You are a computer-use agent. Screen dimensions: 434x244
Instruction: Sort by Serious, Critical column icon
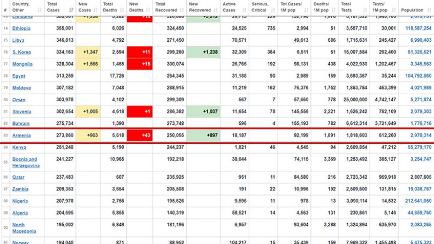(x=273, y=10)
